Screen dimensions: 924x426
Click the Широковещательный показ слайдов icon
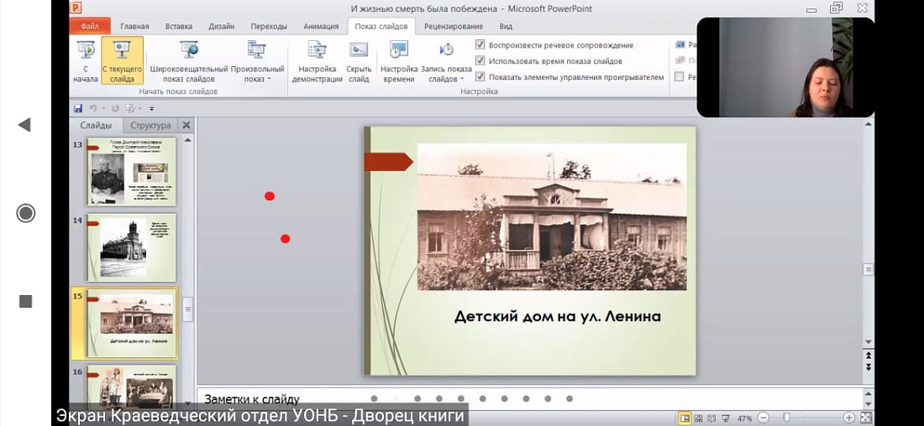(188, 50)
